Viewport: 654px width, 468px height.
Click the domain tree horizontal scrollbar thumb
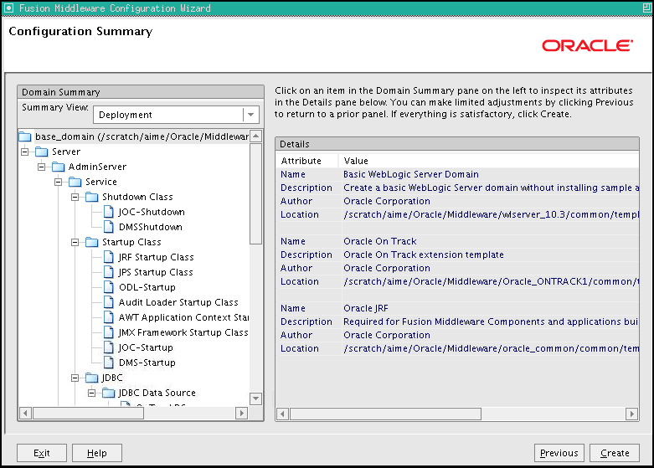click(x=89, y=414)
